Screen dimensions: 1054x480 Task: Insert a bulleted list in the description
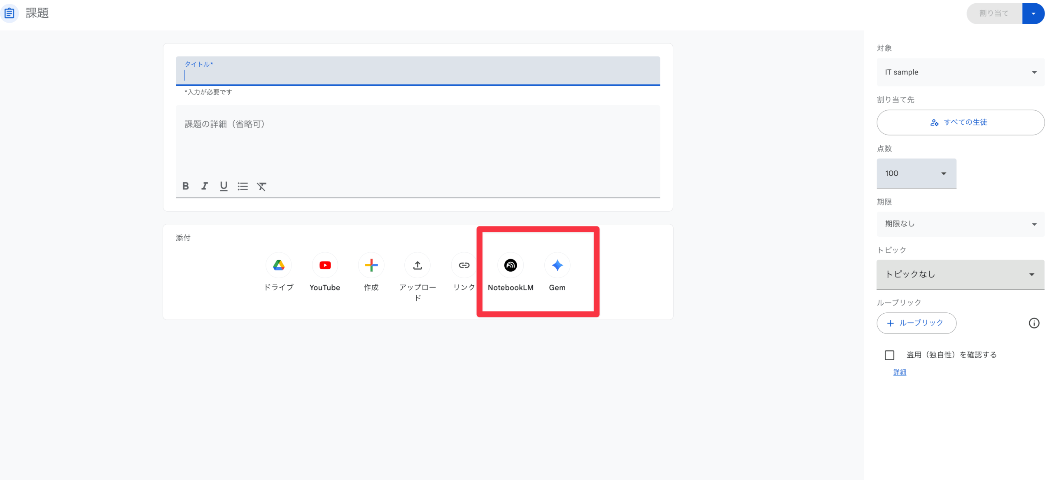click(x=243, y=186)
